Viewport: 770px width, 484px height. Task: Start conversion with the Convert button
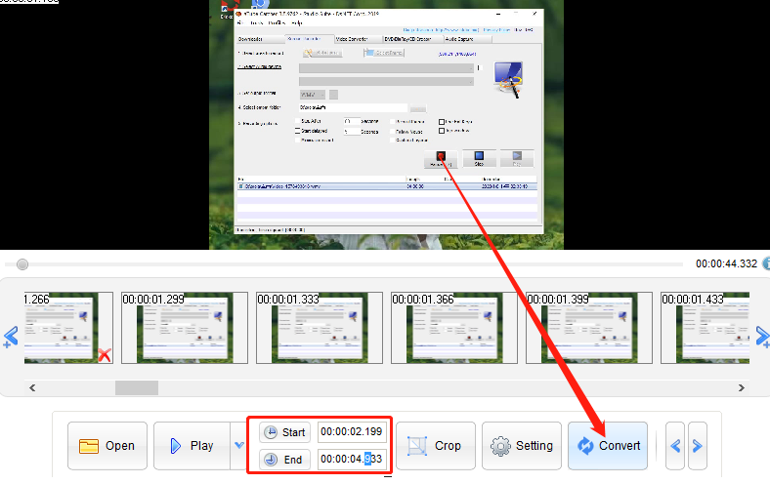[x=608, y=446]
